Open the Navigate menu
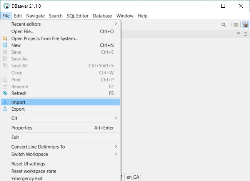 pos(35,16)
